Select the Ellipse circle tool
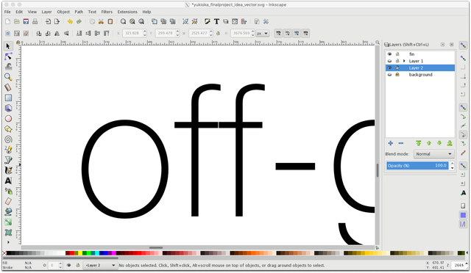Image resolution: width=471 pixels, height=273 pixels. [x=8, y=119]
